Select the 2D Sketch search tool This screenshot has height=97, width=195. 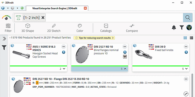pos(54,28)
